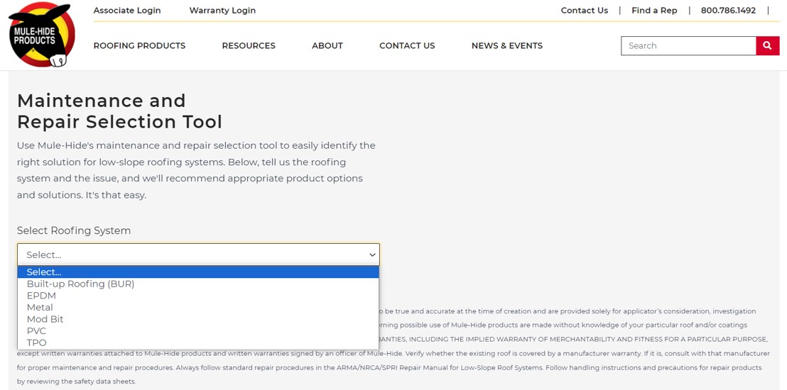Open the Warranty Login link
This screenshot has height=390, width=787.
point(222,11)
